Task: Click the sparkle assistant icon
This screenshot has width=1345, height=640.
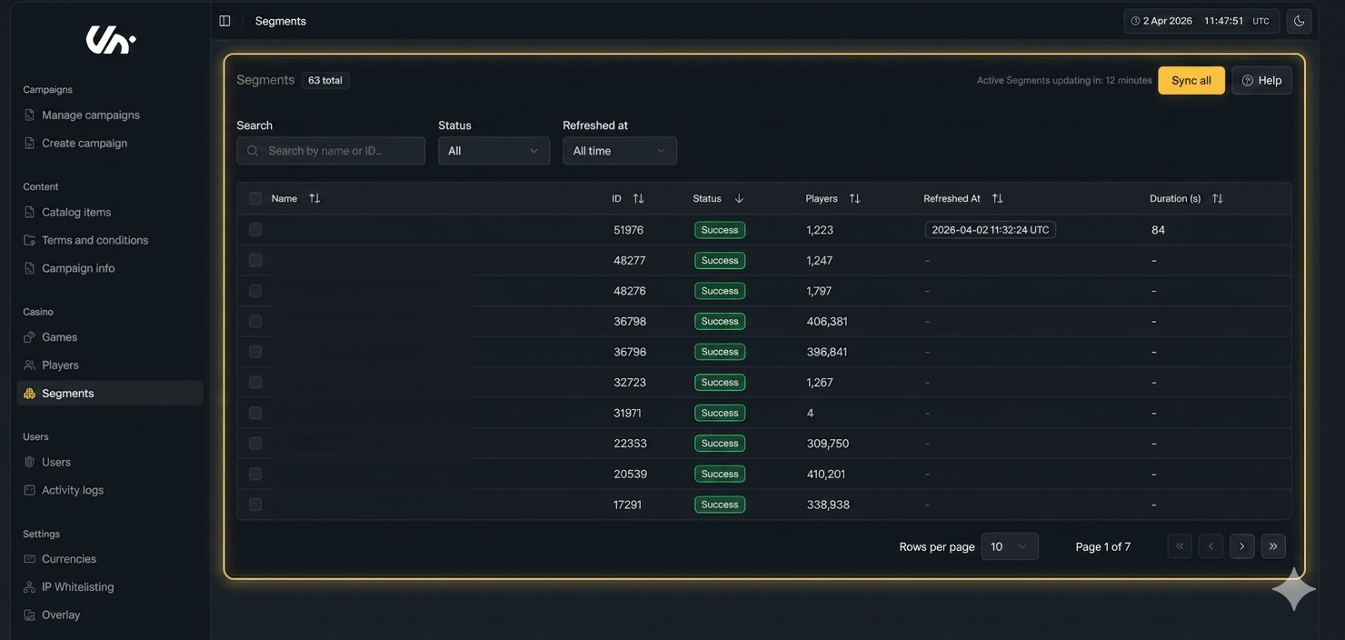Action: pyautogui.click(x=1293, y=591)
